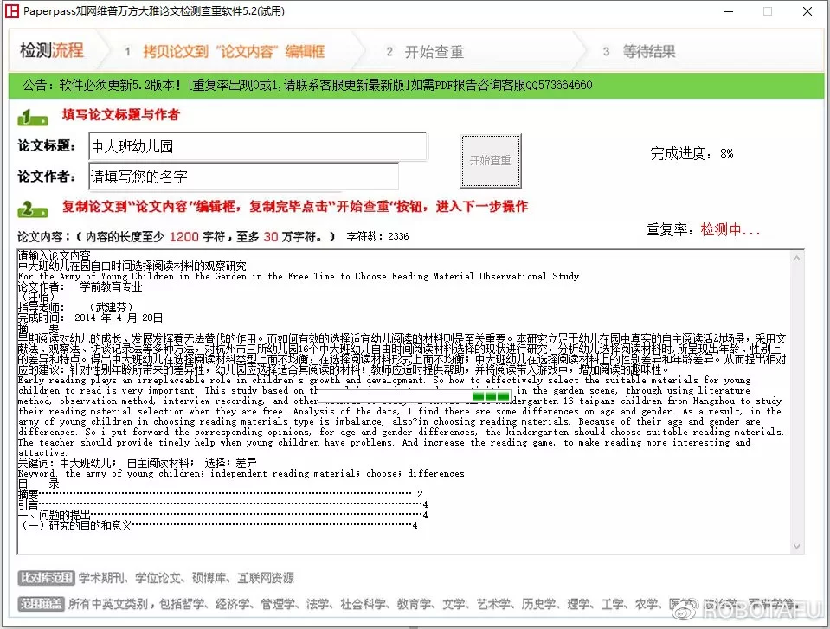The height and width of the screenshot is (629, 830).
Task: Click the green step 1 number icon
Action: click(33, 116)
